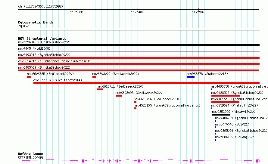The width and height of the screenshot is (268, 164).
Task: Click the CFTR|NM_000492 gene label
Action: pos(31,157)
